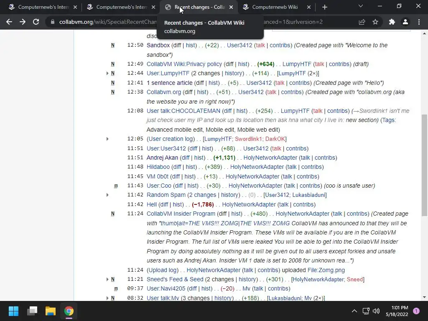428x321 pixels.
Task: Open the Collabvm.org page link
Action: tap(164, 92)
